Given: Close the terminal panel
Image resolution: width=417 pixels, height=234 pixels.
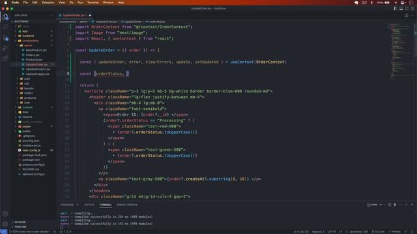Looking at the screenshot, I should [412, 205].
